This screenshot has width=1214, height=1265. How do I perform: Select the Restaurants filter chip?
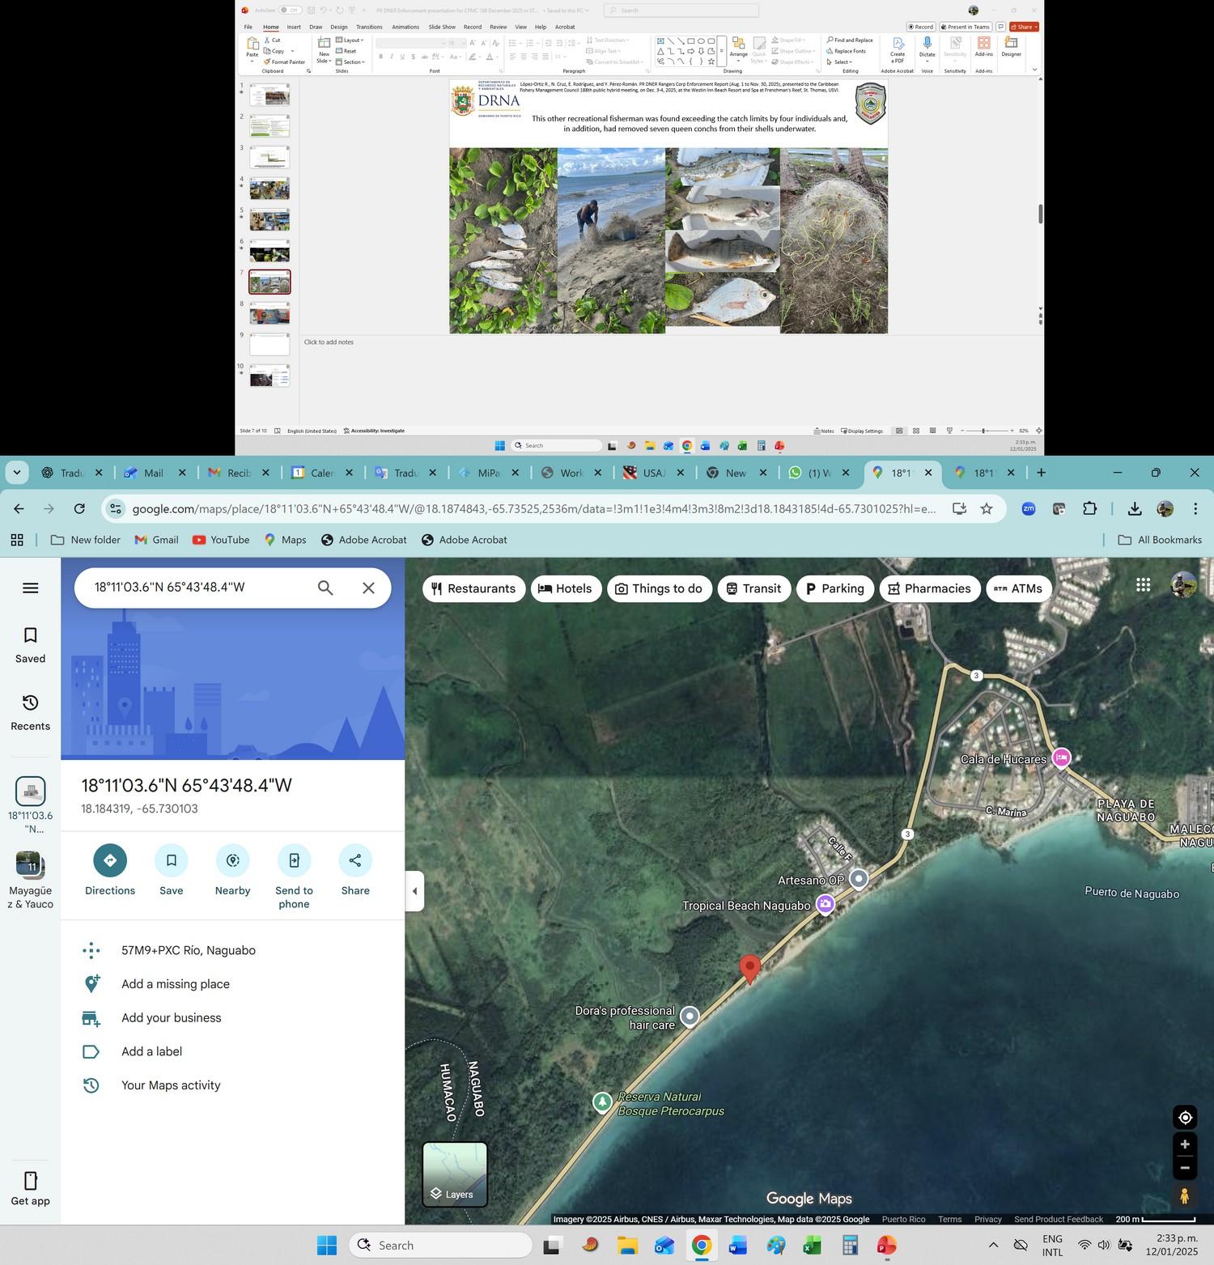pyautogui.click(x=473, y=588)
